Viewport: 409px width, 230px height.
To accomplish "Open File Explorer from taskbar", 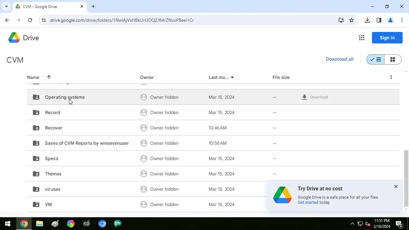I will click(39, 224).
